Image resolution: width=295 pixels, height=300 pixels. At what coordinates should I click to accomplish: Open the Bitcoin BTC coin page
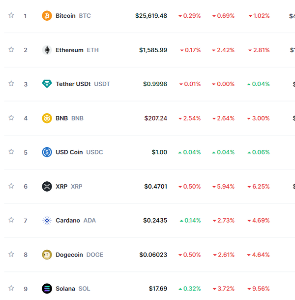pyautogui.click(x=73, y=16)
